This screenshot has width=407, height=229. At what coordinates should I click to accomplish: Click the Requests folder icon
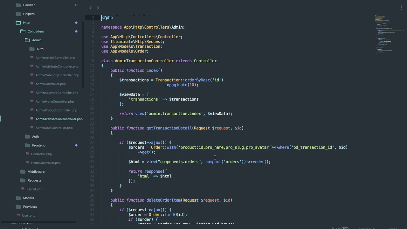pos(23,180)
